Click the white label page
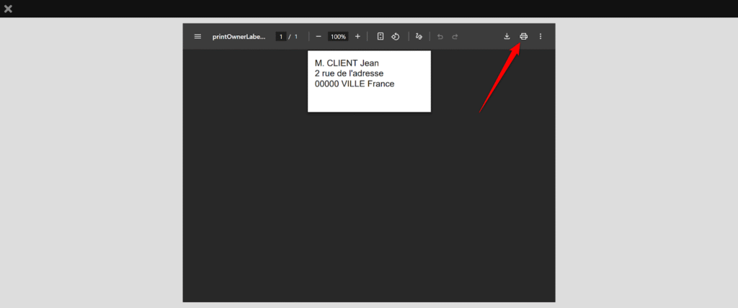 coord(369,99)
